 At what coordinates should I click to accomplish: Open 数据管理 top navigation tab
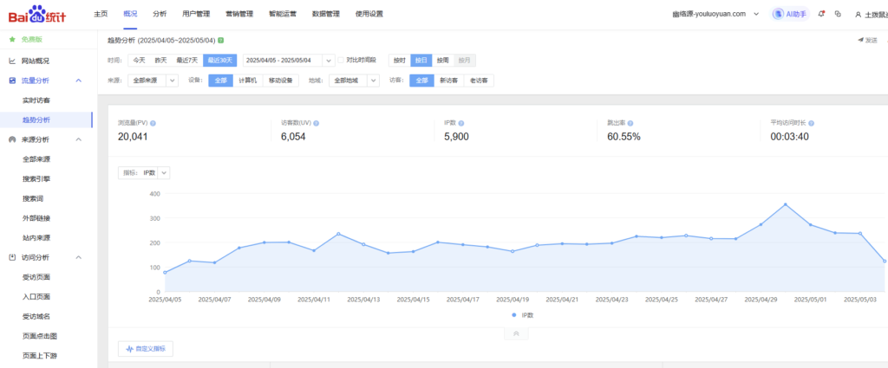(x=326, y=14)
